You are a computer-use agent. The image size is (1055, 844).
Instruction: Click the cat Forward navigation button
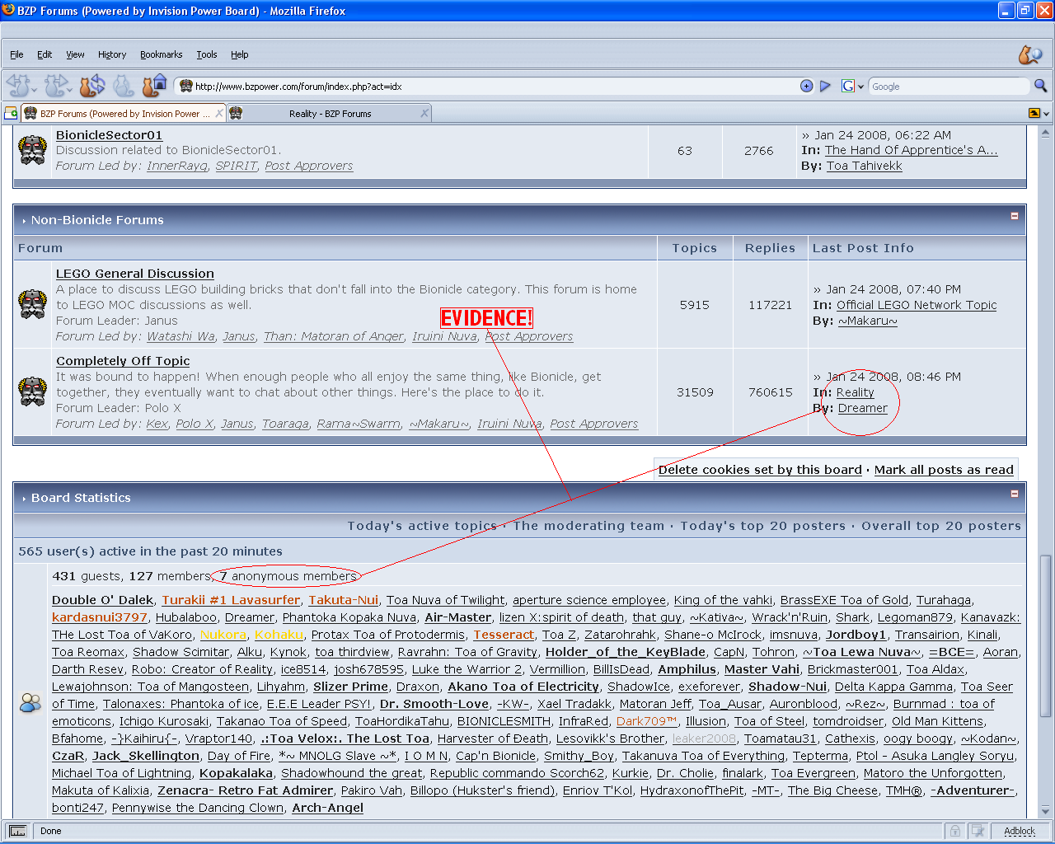tap(54, 86)
